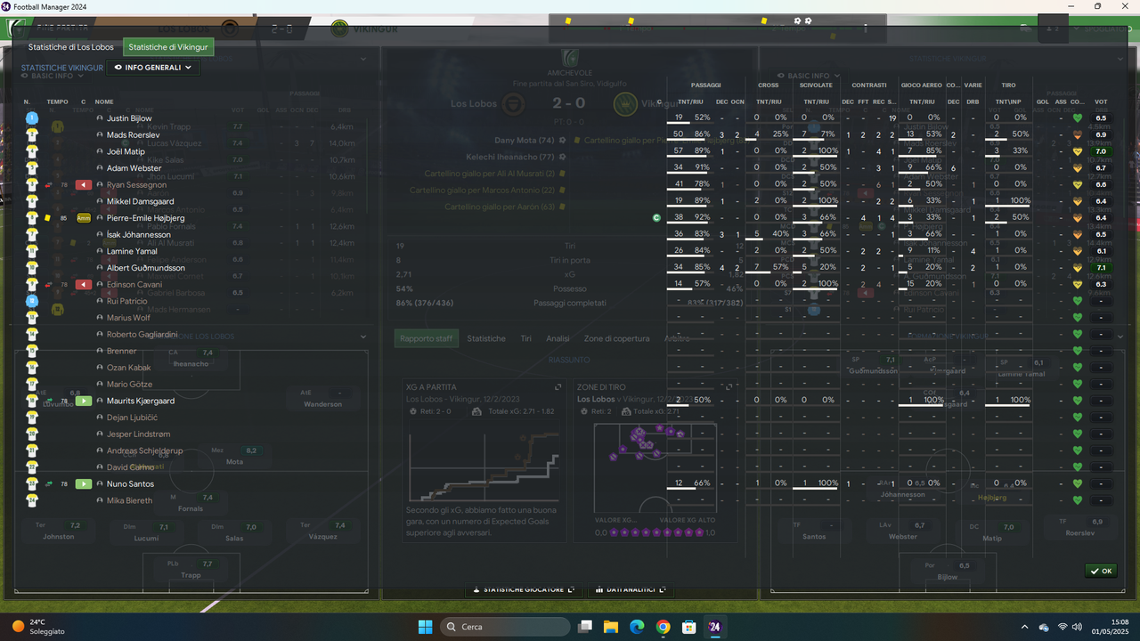Click Albert Guðmundsson's condition heart icon
Screen dimensions: 1140x641
1077,268
